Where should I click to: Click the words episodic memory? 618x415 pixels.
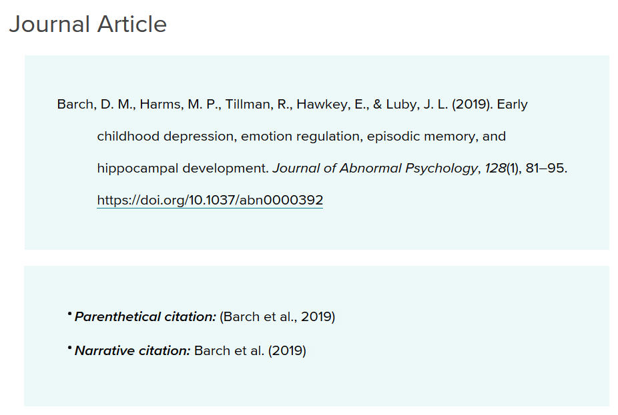[421, 137]
